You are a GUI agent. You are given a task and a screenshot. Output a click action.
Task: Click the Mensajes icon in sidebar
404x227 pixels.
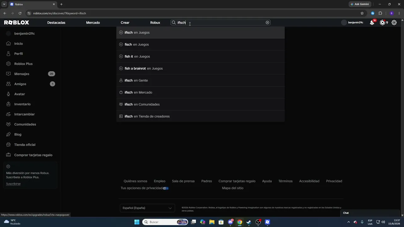tap(9, 74)
